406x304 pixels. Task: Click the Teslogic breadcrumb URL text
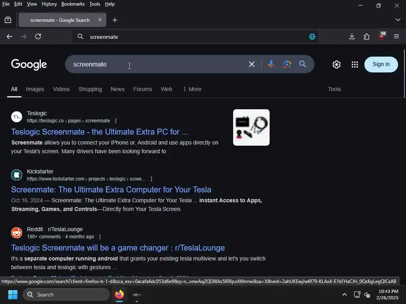(x=68, y=121)
